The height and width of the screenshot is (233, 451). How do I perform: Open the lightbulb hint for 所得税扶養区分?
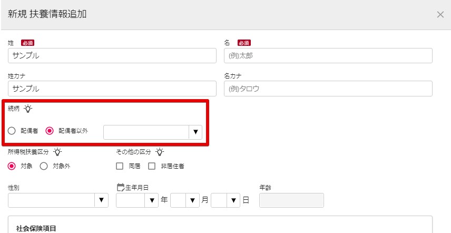57,152
